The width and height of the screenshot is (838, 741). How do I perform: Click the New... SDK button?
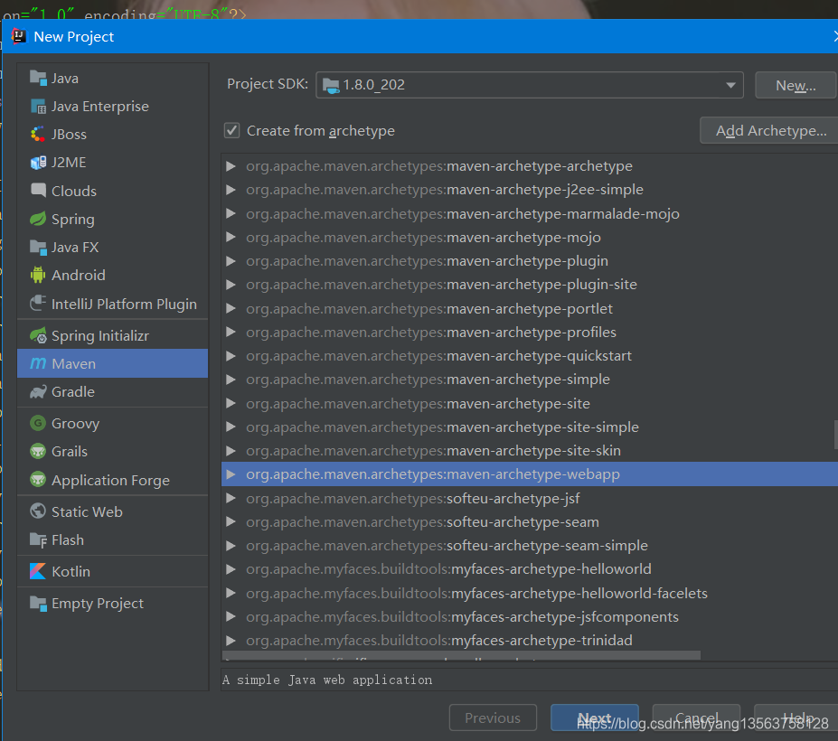tap(796, 86)
